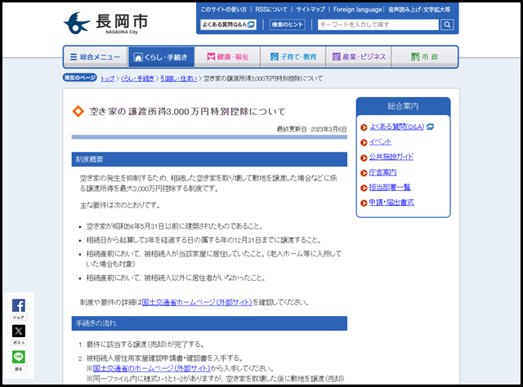The image size is (523, 387).
Task: Click orange arrow bullet beside イベント
Action: 364,143
